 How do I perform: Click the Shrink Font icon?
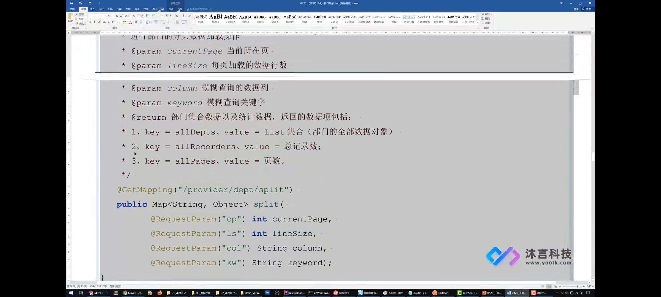coord(121,16)
